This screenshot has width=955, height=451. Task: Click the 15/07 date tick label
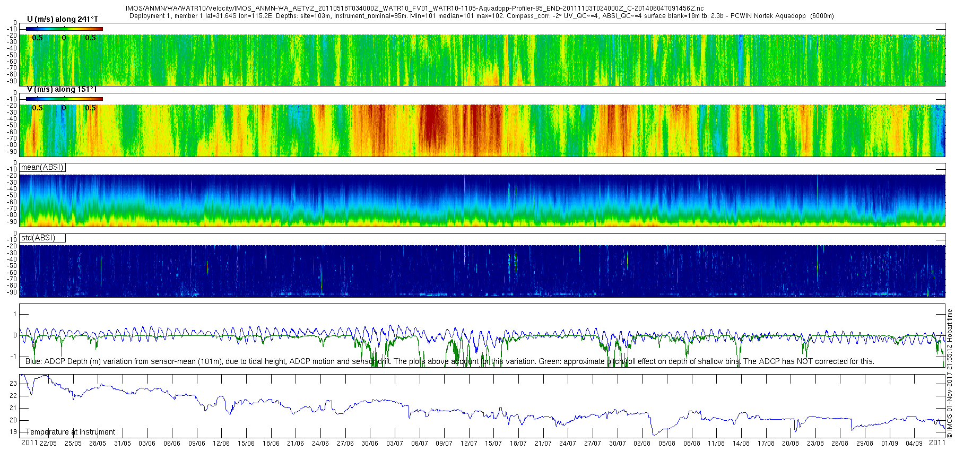tap(493, 443)
